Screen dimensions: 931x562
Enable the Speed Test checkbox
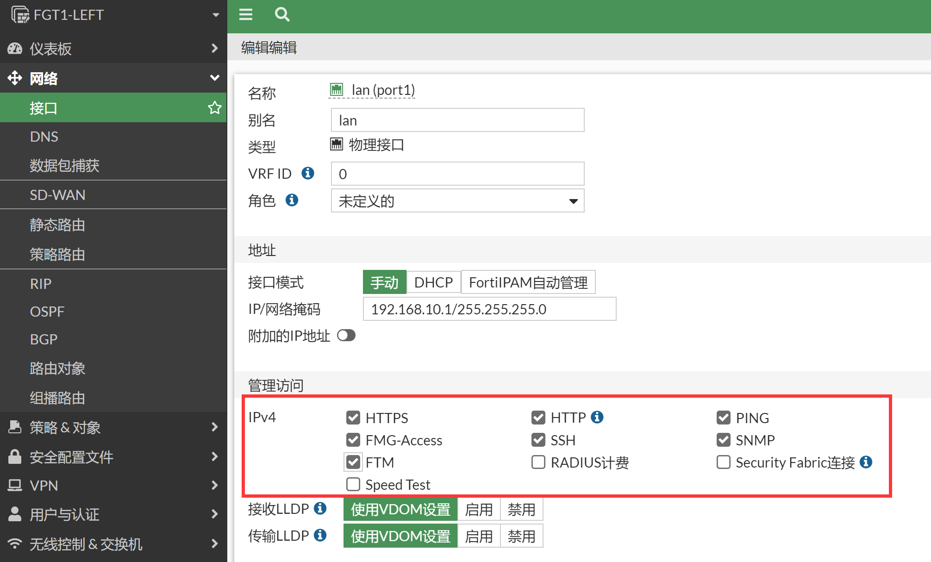click(x=353, y=484)
